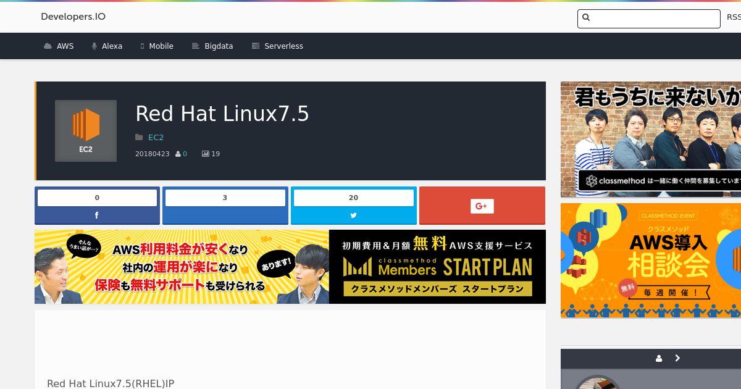Click the views count 19
The height and width of the screenshot is (389, 741).
click(x=216, y=154)
